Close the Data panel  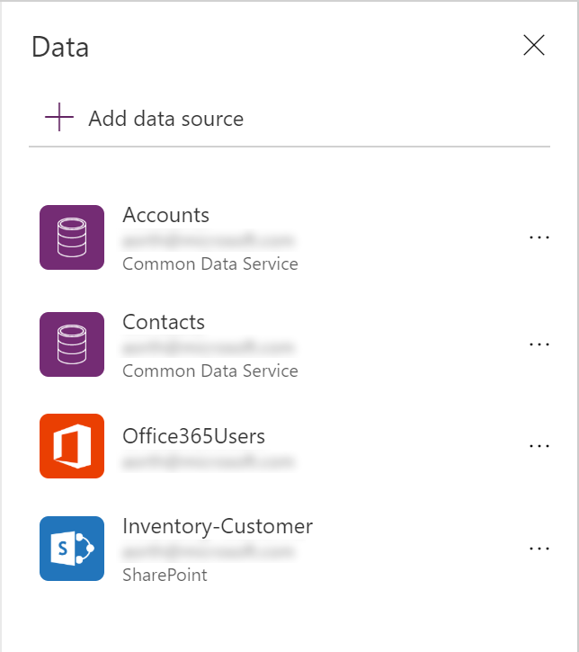point(534,45)
